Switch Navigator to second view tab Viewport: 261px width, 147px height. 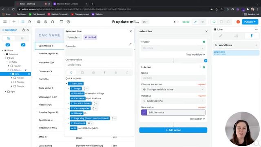pyautogui.click(x=22, y=38)
